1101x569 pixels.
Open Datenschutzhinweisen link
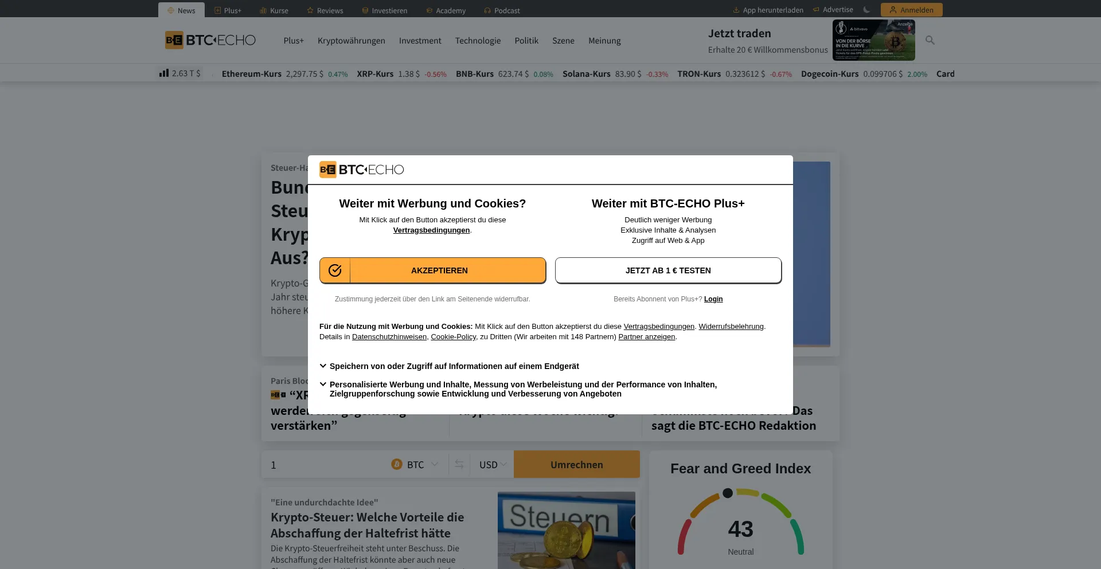[389, 337]
